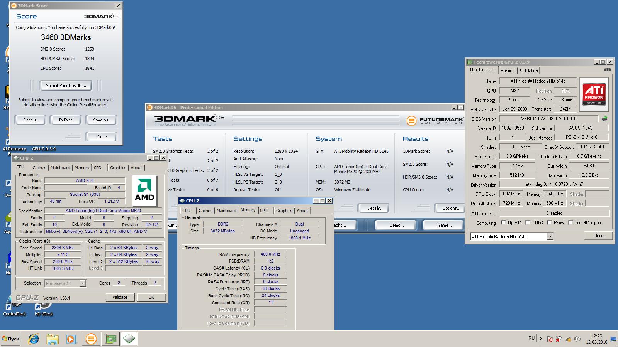This screenshot has height=347, width=618.
Task: Click the Show Desktop button in the tray
Action: tap(613, 339)
